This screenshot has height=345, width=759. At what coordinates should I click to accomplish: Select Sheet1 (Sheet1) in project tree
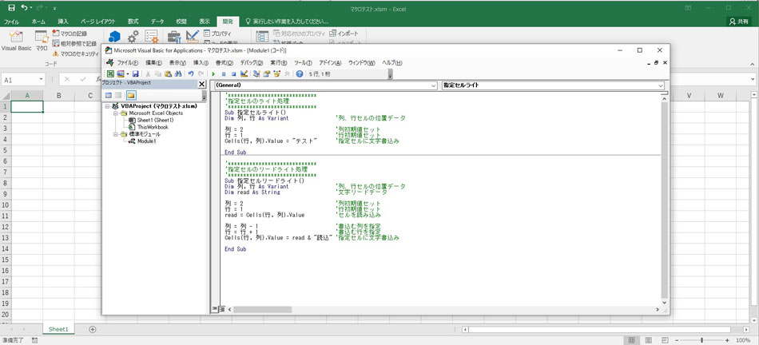pyautogui.click(x=155, y=120)
